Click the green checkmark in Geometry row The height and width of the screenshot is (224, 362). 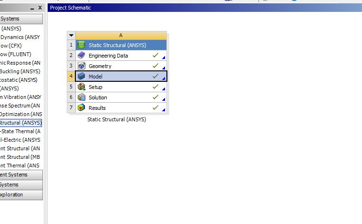click(x=155, y=66)
